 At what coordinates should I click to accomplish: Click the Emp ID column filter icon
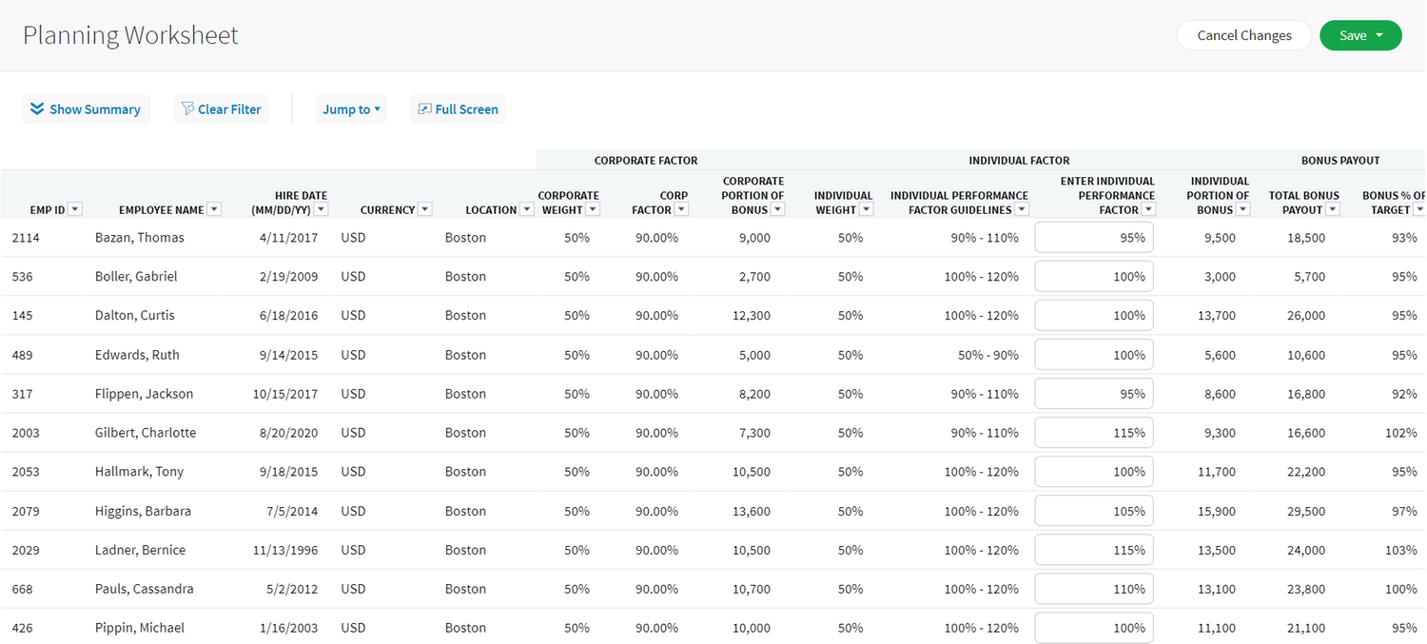click(x=75, y=209)
